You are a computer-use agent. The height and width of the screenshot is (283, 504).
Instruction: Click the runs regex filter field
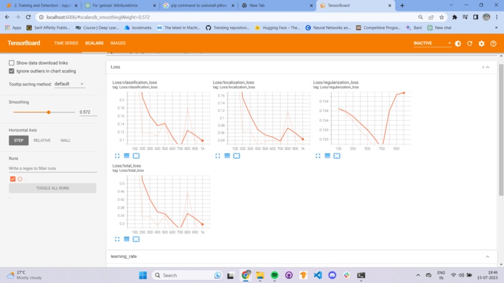(53, 168)
